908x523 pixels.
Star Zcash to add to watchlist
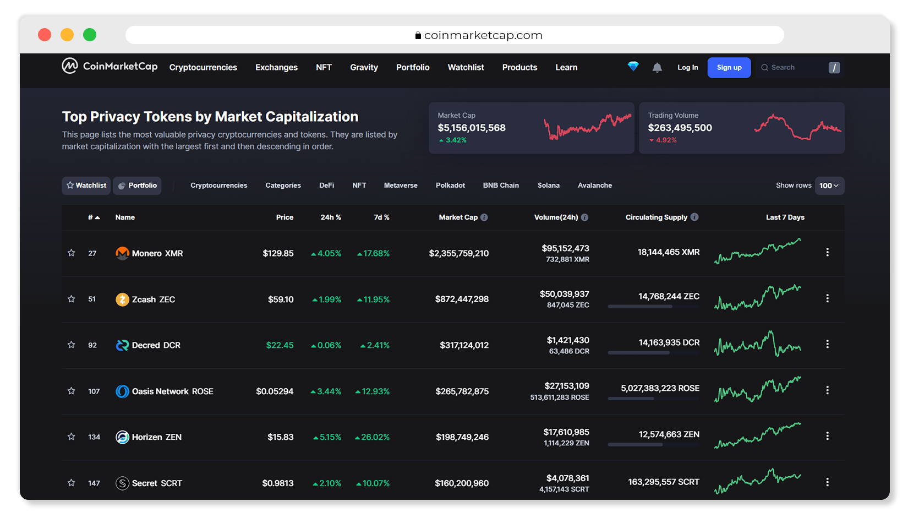click(x=71, y=299)
